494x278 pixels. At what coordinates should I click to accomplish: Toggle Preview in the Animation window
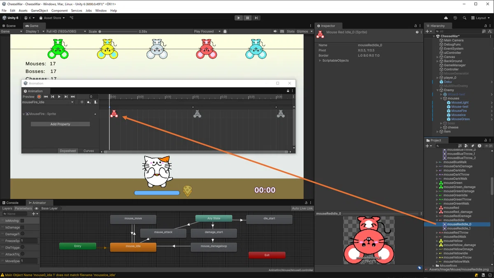[x=28, y=97]
